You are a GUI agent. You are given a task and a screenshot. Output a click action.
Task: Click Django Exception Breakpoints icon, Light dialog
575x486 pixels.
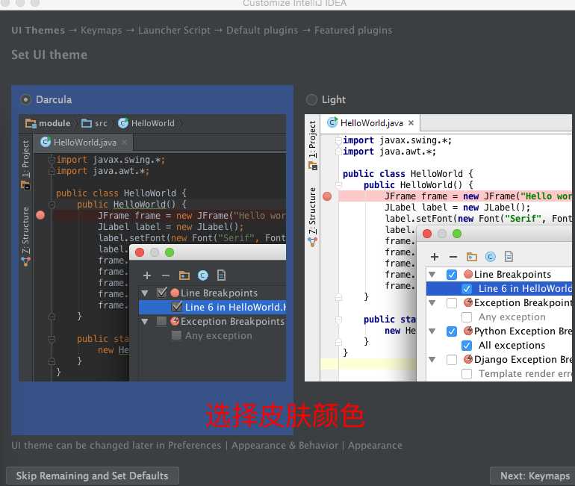click(468, 359)
